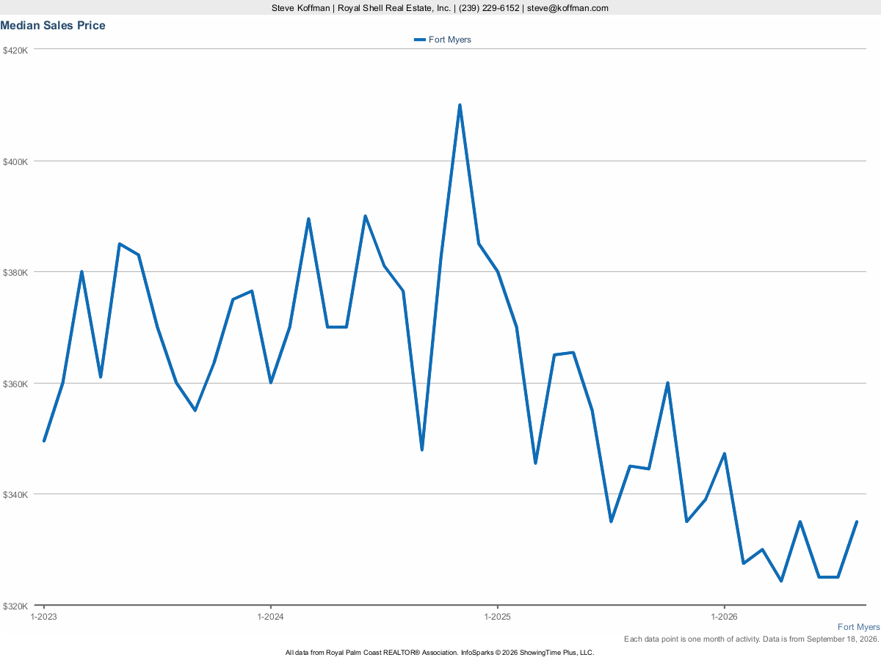Click the first data point at line start
This screenshot has height=660, width=881.
[x=44, y=441]
